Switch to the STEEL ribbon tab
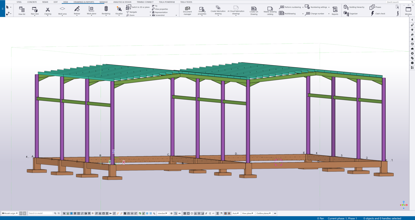 pyautogui.click(x=19, y=2)
